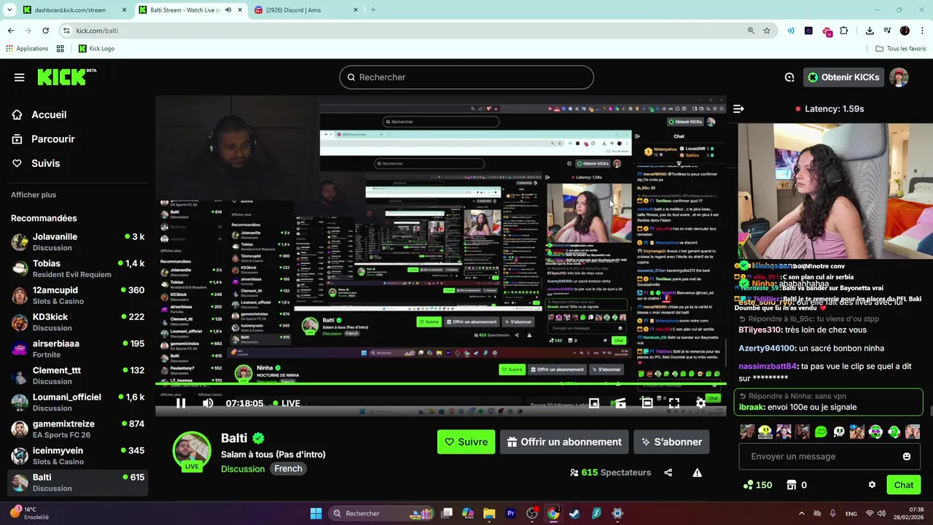The image size is (933, 525).
Task: Open Tous les favoris bookmarks folder
Action: click(901, 49)
